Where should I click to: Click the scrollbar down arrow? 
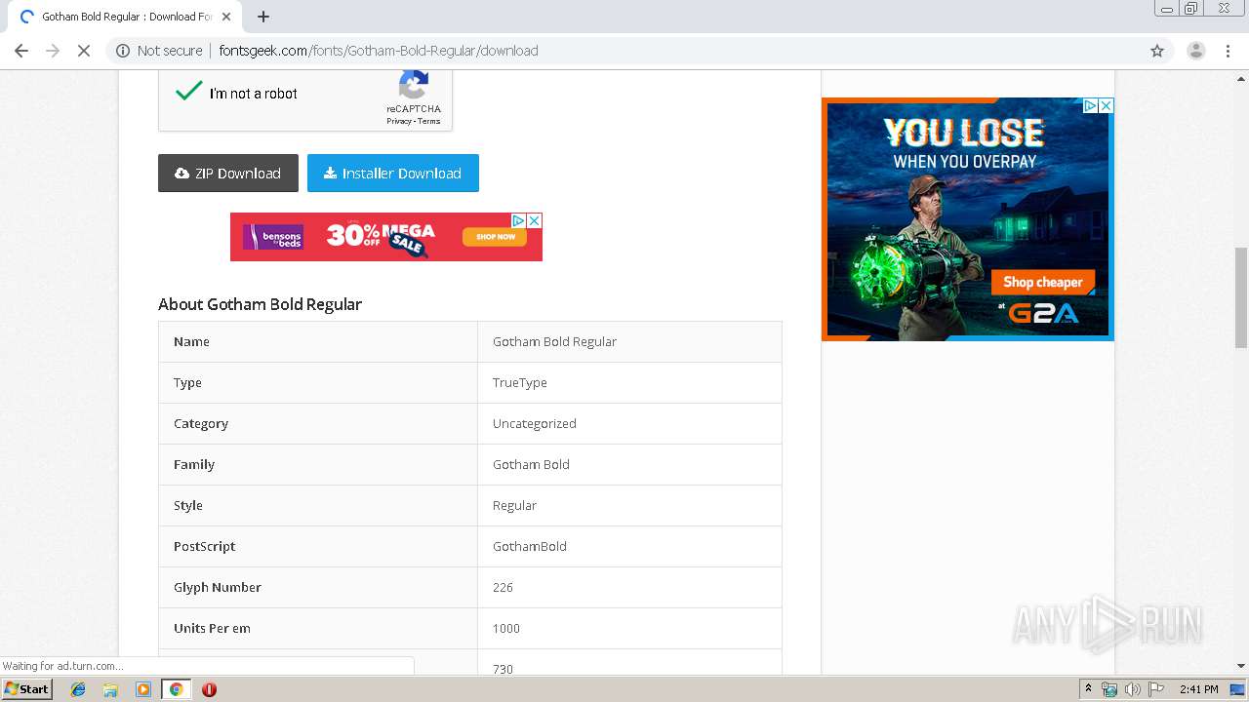[1241, 666]
